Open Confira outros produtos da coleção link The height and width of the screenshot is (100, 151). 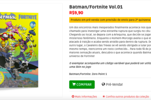[127, 96]
